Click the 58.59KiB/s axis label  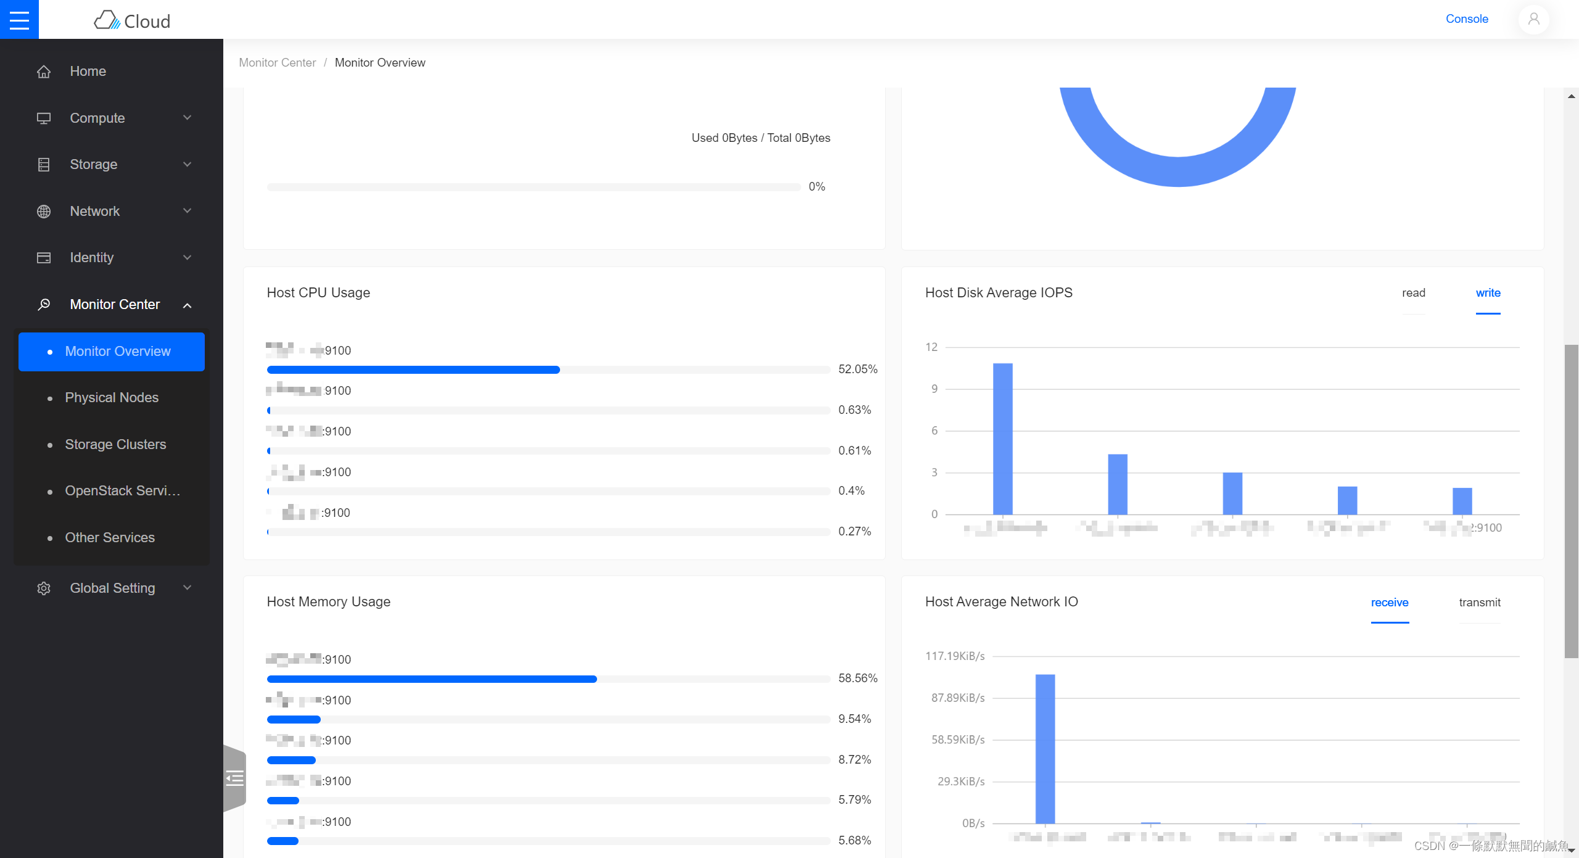[x=958, y=740]
